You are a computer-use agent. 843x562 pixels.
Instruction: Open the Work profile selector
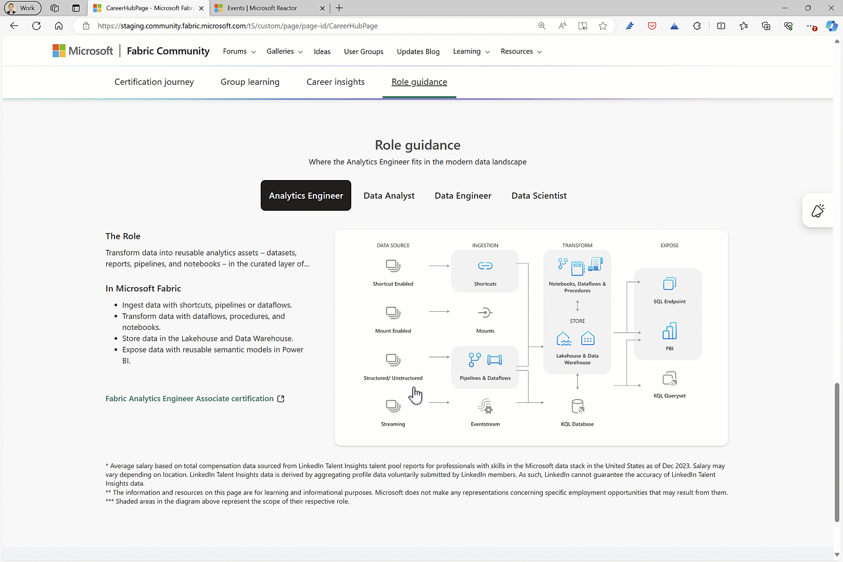pos(22,8)
